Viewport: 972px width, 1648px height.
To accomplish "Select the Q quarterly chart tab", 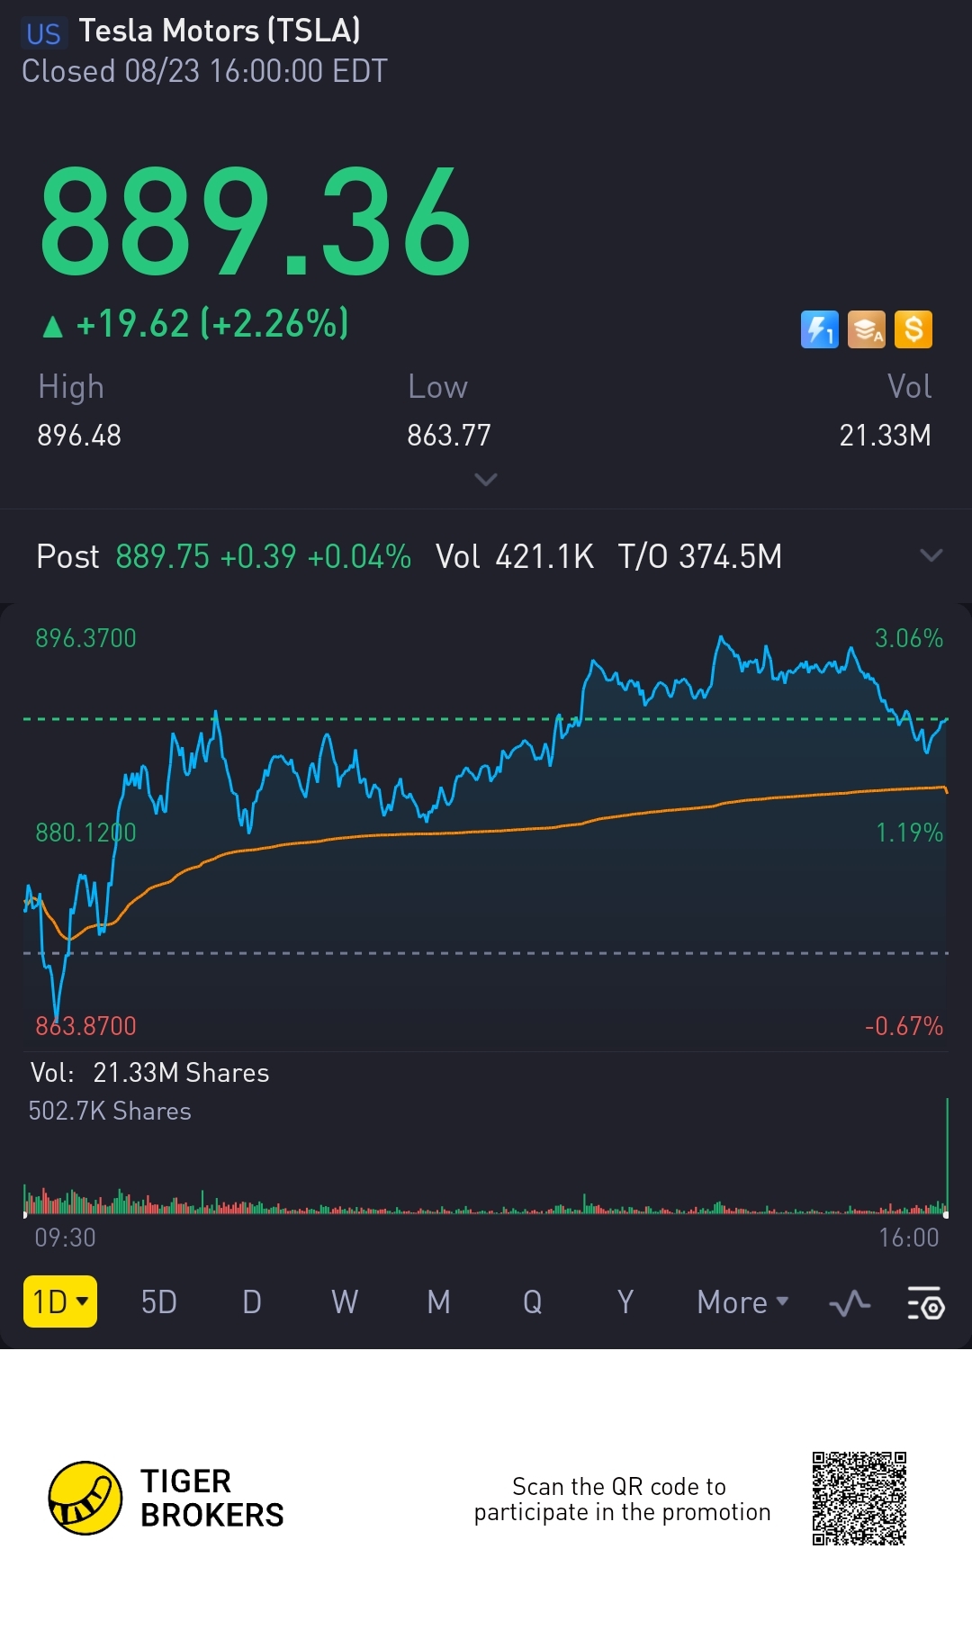I will pos(532,1302).
